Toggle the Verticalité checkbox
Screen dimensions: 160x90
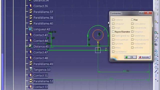tap(132, 47)
